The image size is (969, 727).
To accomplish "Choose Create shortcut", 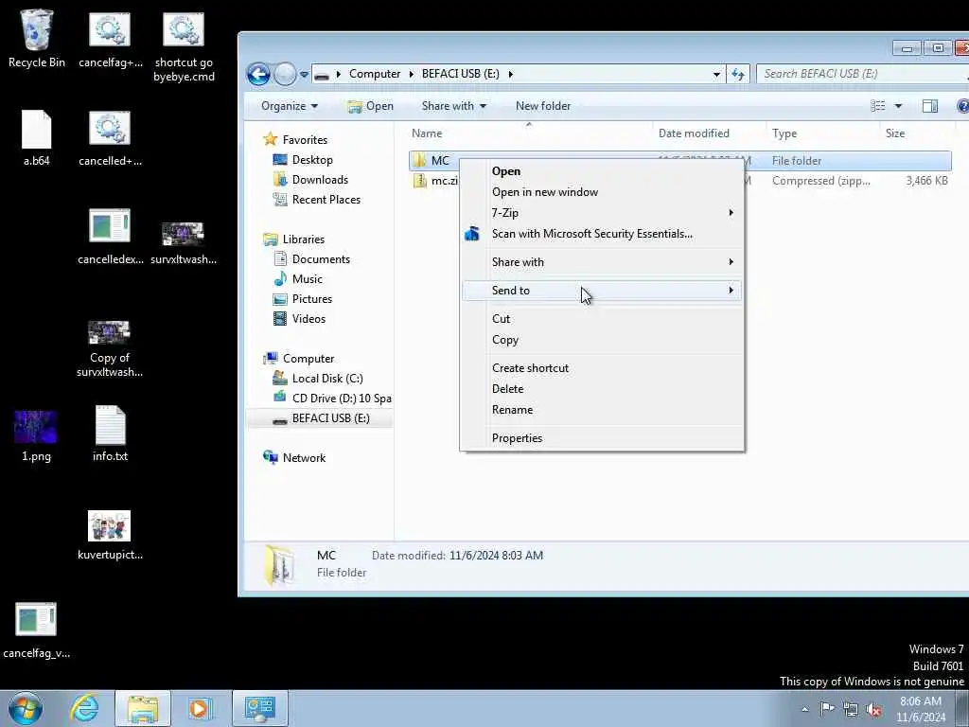I will click(601, 368).
